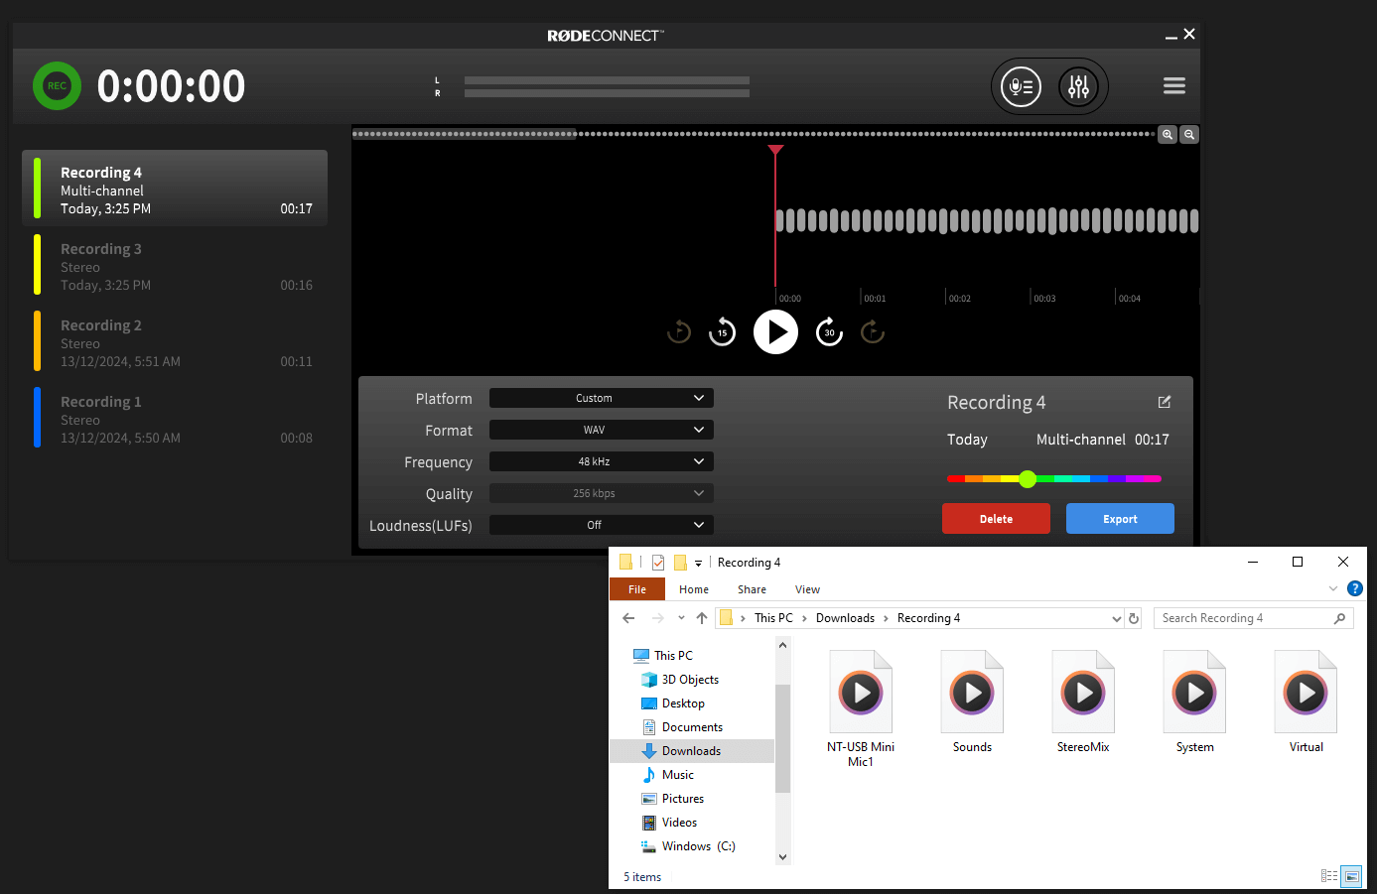Image resolution: width=1377 pixels, height=894 pixels.
Task: Click the blue Export button
Action: 1119,519
